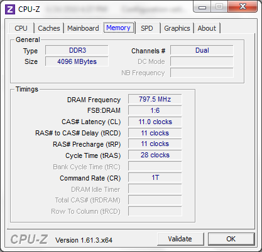
Task: Minimize the CPU-Z window
Action: [202, 7]
